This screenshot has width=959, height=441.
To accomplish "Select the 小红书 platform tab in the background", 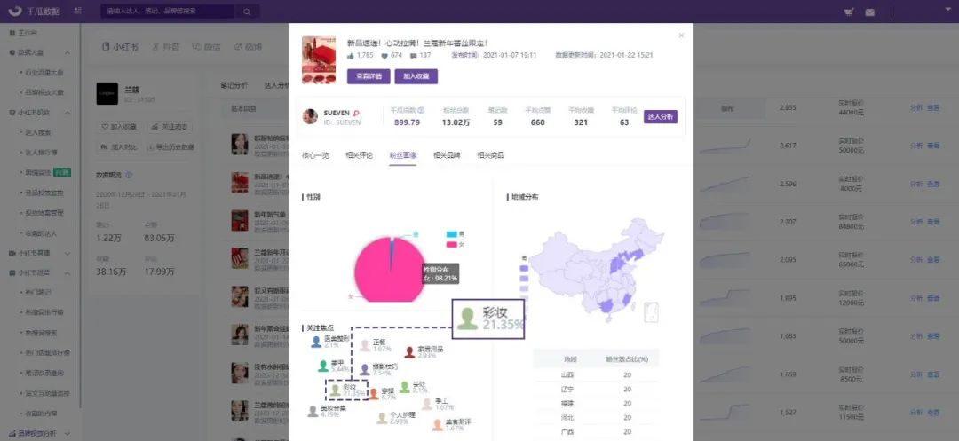I will [x=120, y=47].
